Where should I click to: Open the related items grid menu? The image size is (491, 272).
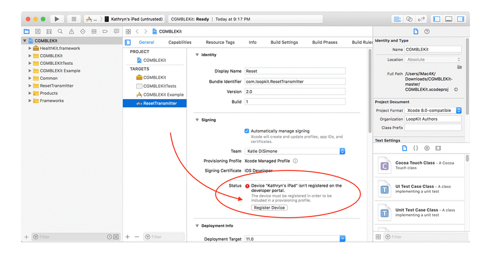129,32
